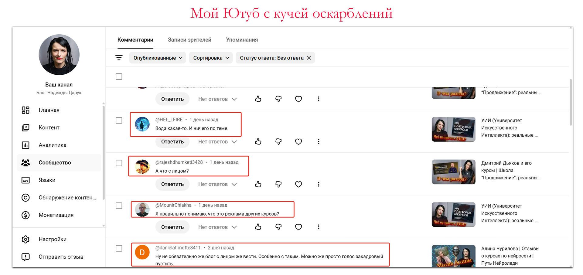Dislike the @rajeshdhumketi3428 comment
Image resolution: width=583 pixels, height=275 pixels.
278,184
